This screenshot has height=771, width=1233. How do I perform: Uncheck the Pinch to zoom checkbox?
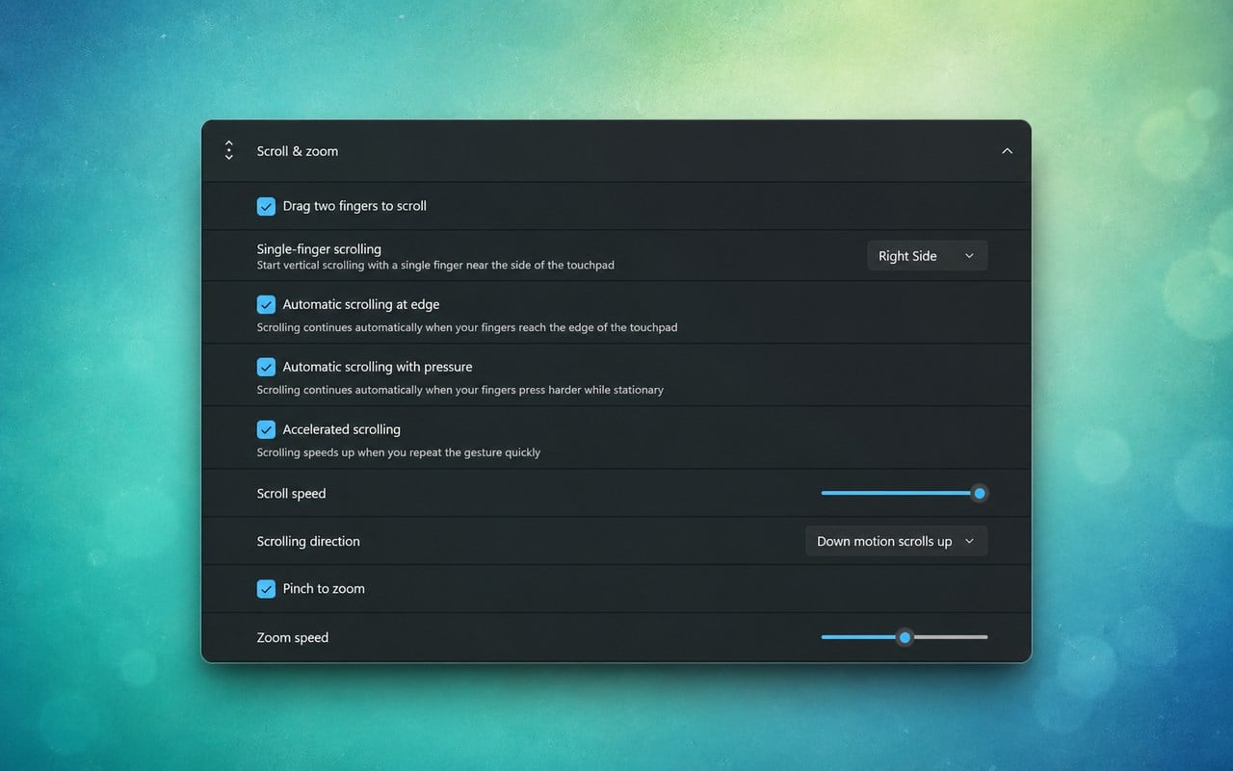266,588
